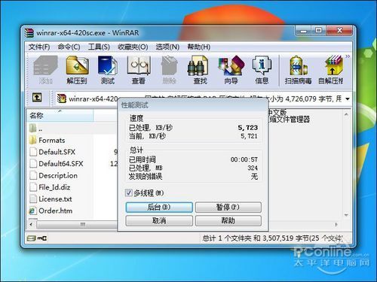This screenshot has height=282, width=377.
Task: Click the Virus Scan (扫描病毒) icon
Action: point(298,70)
